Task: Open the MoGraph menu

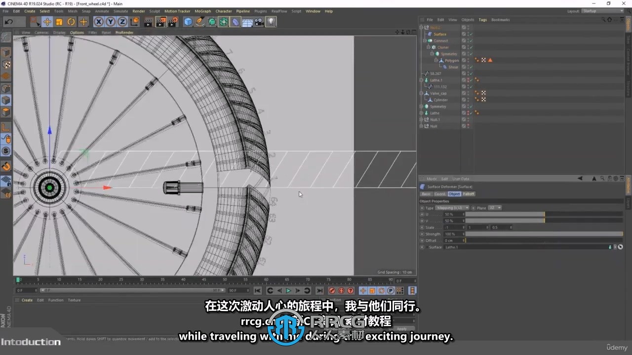Action: tap(202, 11)
